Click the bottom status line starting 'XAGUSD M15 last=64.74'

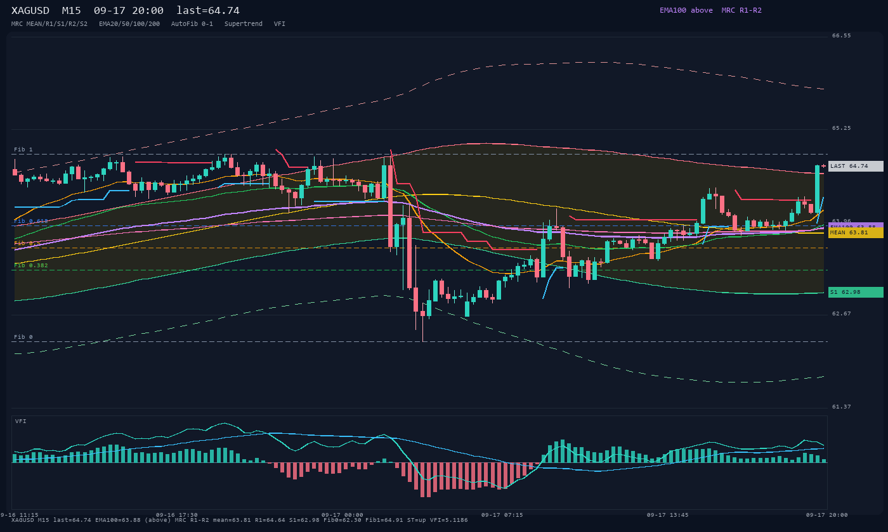coord(240,521)
